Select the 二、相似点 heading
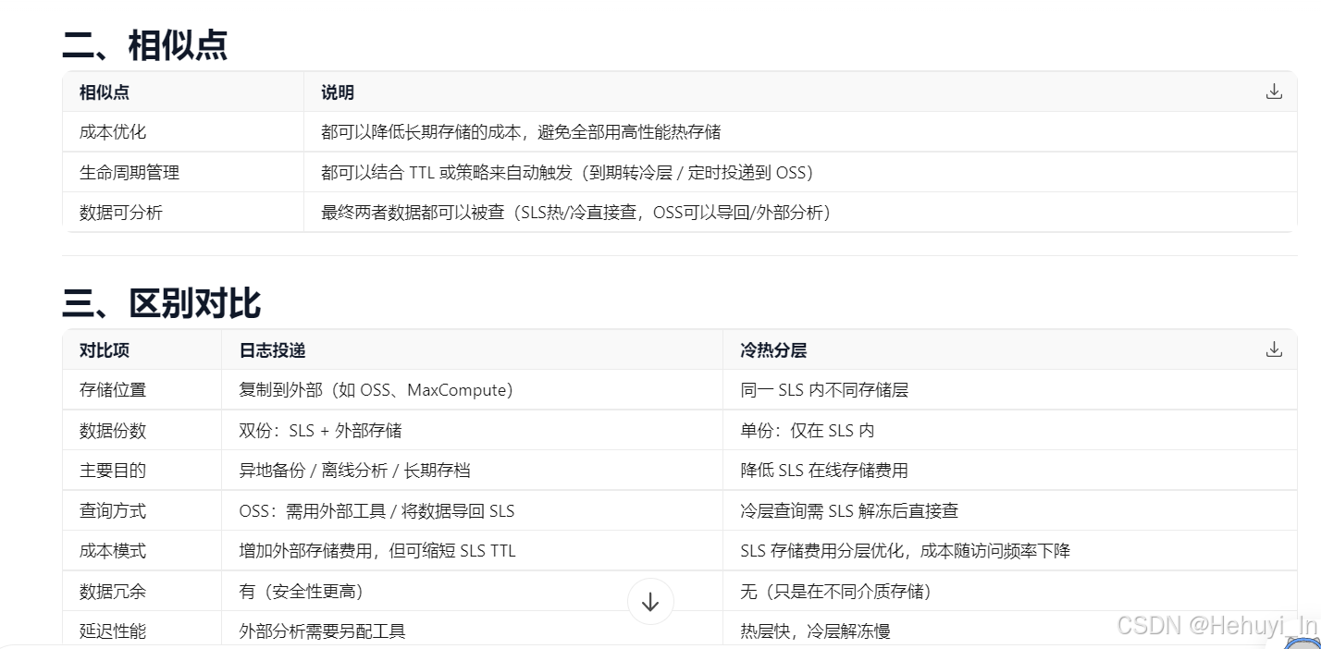Screen dimensions: 1321x649 coord(145,44)
